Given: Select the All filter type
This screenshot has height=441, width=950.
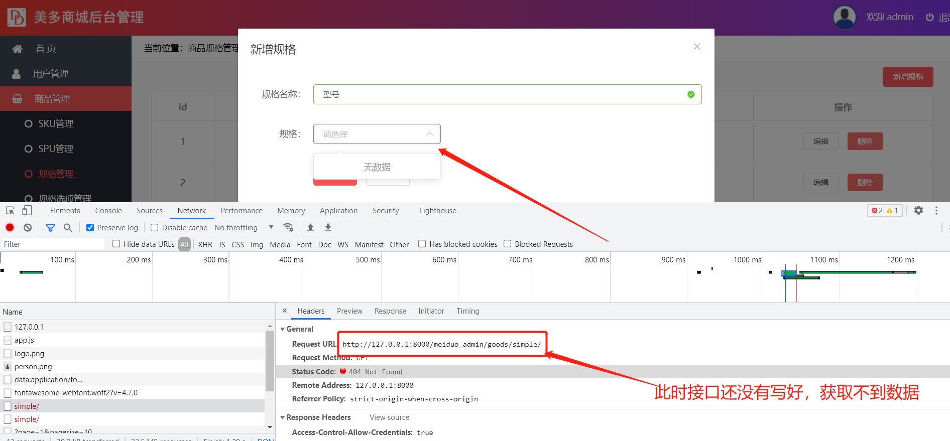Looking at the screenshot, I should tap(184, 244).
